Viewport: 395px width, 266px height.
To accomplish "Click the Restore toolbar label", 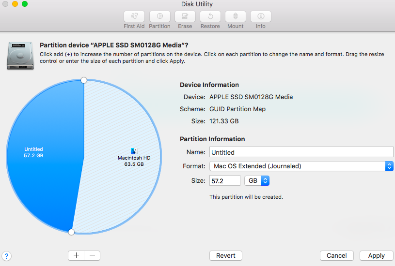I will 210,26.
